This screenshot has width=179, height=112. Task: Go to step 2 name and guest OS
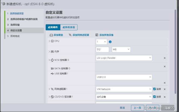coord(25,19)
